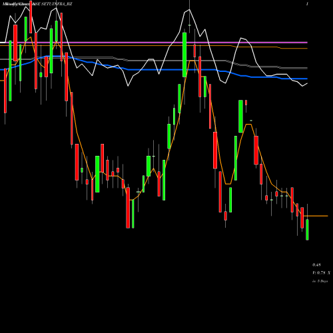
Task: Click the 'in 5 Days' label
Action: [320, 281]
